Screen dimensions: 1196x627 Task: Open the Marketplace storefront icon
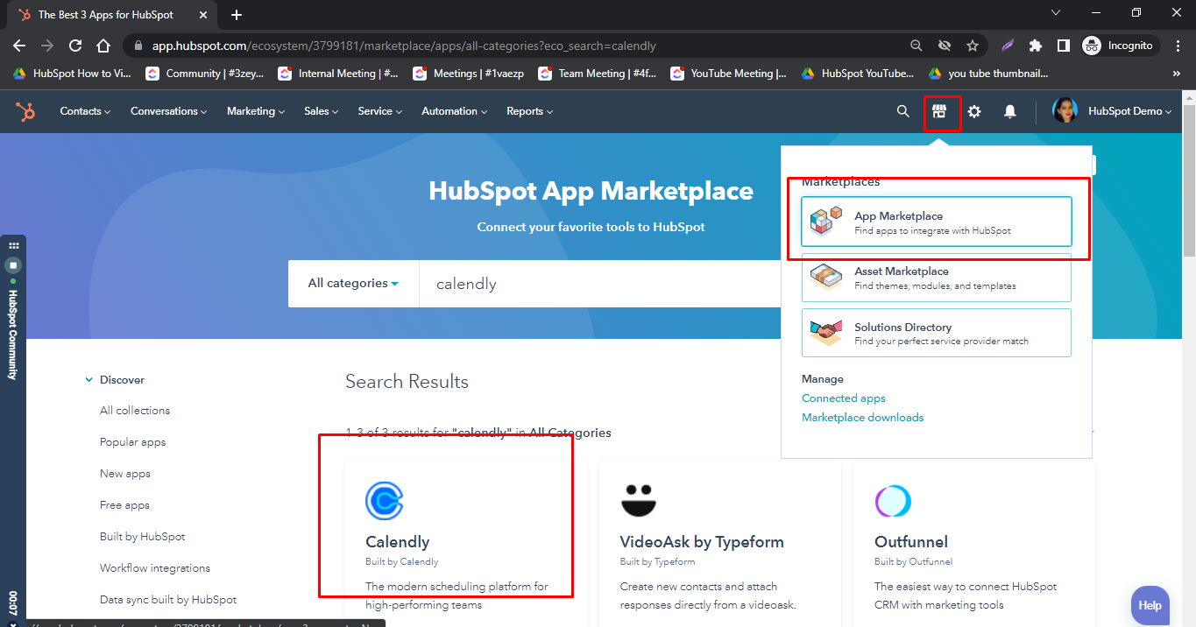coord(939,111)
